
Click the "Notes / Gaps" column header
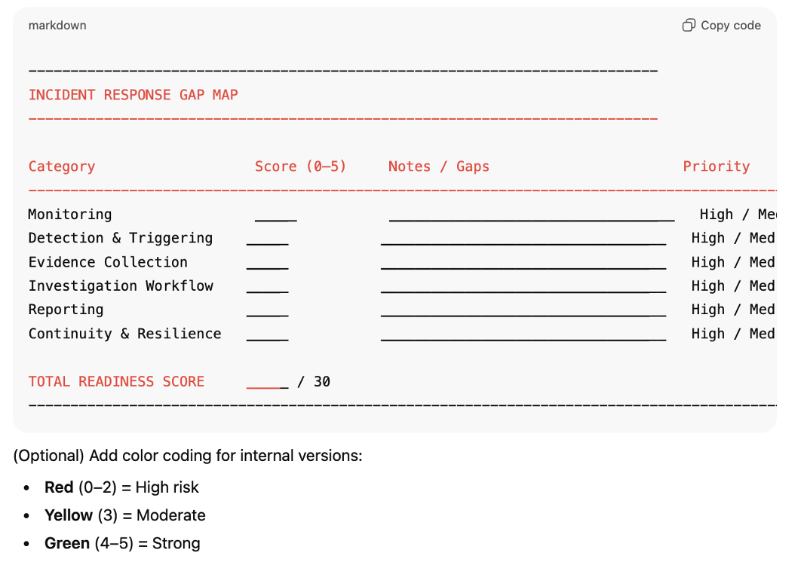point(438,166)
